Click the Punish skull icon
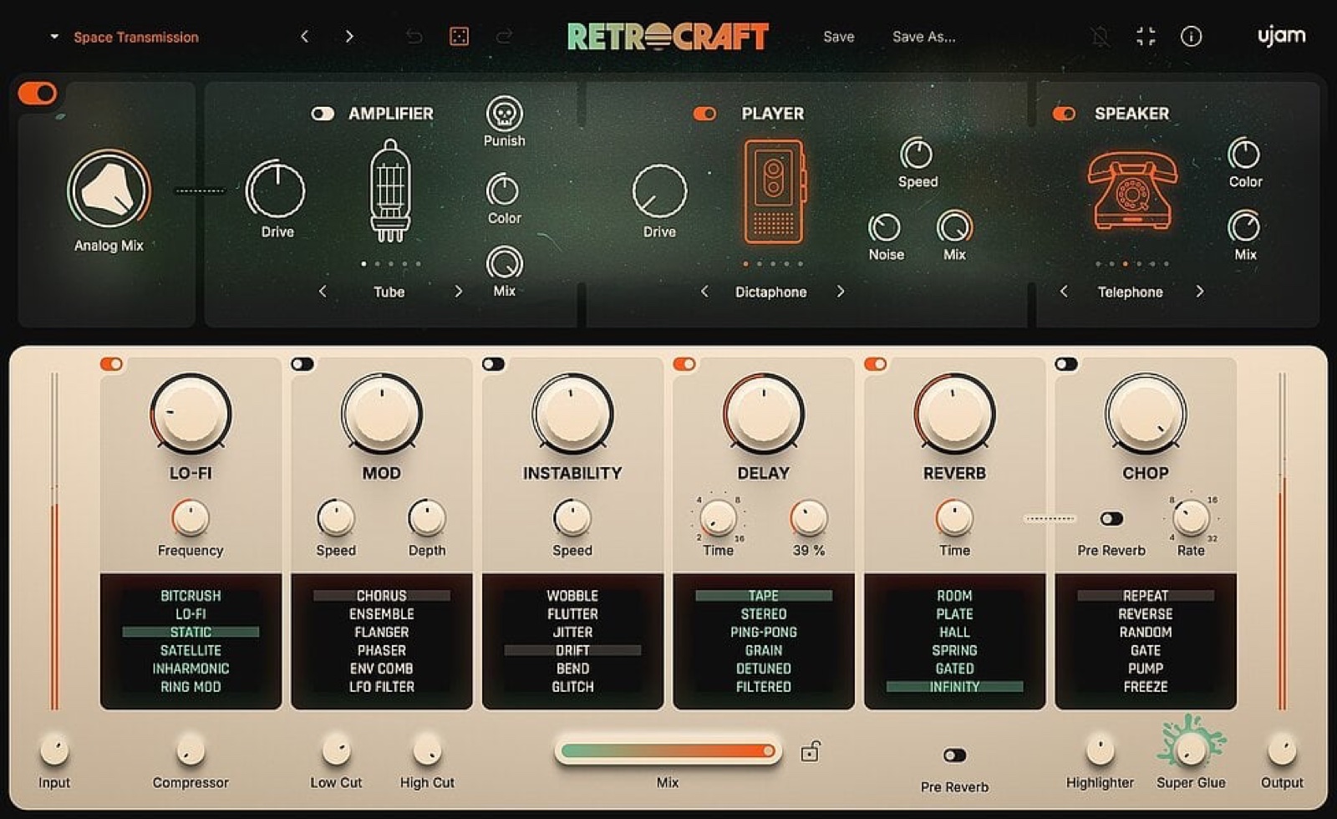 [x=504, y=114]
